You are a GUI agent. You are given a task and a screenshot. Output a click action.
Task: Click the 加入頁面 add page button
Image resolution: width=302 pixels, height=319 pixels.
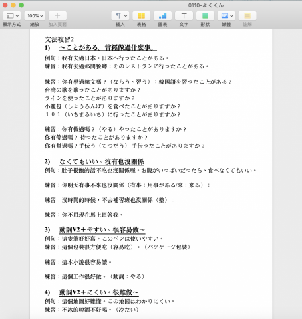pyautogui.click(x=57, y=16)
